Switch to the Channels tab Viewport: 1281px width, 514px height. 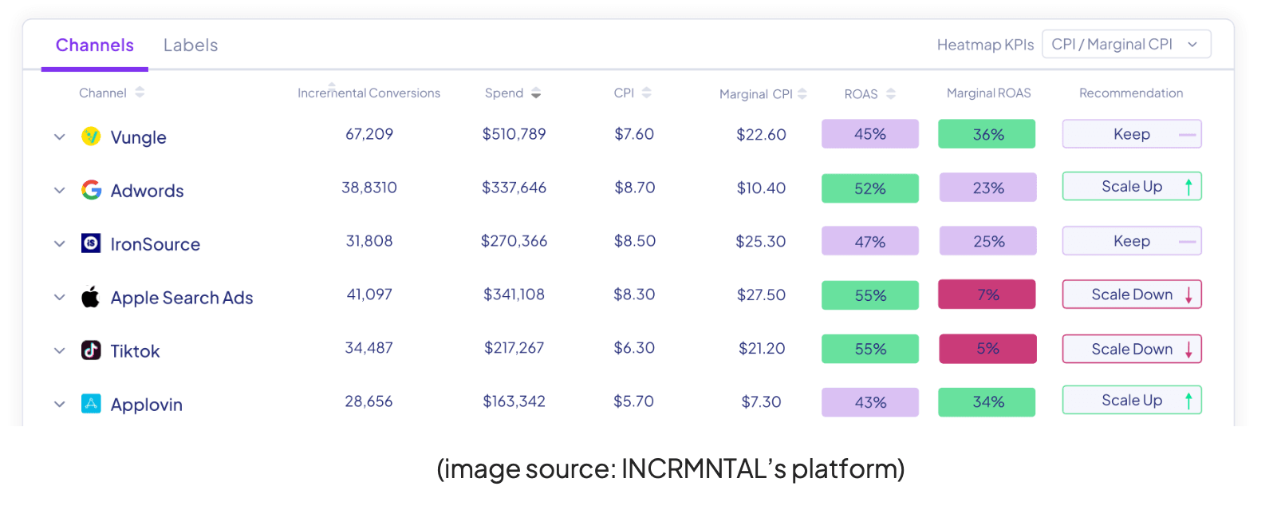[x=95, y=45]
